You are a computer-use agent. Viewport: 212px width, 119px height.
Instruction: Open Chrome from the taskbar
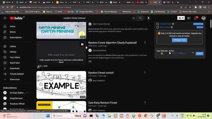(146, 116)
